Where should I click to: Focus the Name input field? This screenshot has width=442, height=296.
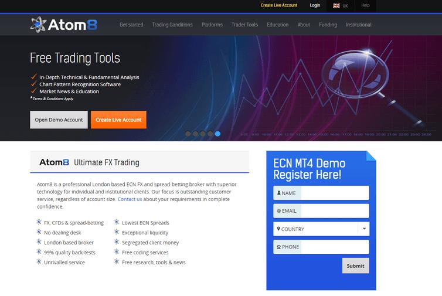(x=321, y=193)
